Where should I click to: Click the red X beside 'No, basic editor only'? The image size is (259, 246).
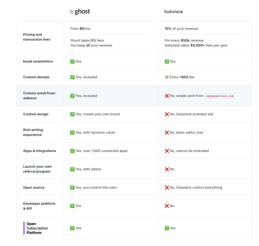click(167, 132)
